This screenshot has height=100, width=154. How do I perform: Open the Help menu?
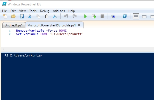point(72,11)
